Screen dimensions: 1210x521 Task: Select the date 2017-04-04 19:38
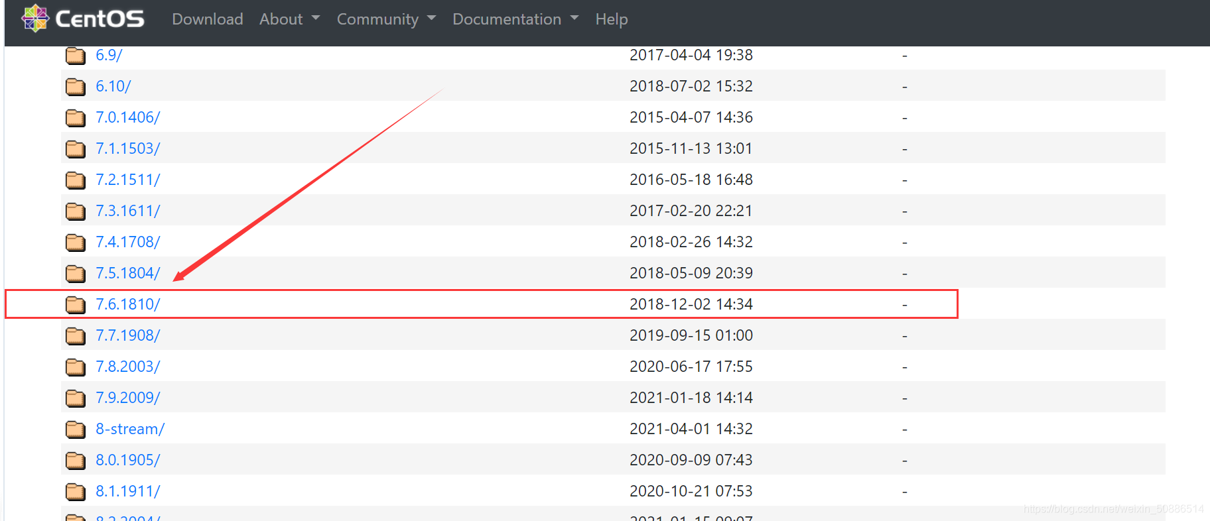691,55
